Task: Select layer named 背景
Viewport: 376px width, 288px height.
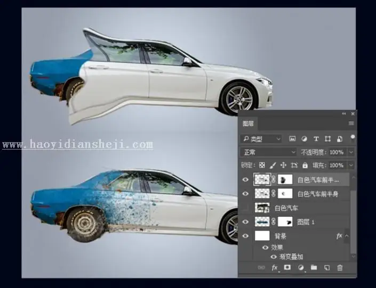Action: point(281,236)
